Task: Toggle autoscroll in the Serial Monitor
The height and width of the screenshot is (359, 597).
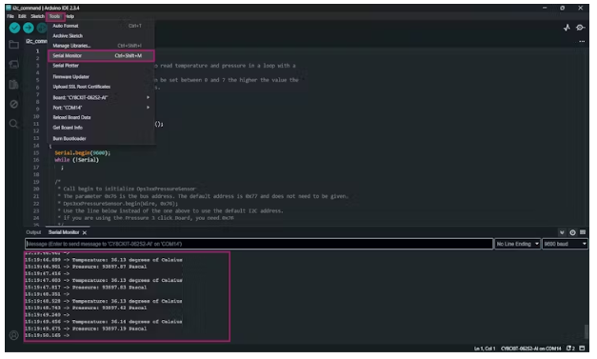Action: (x=562, y=232)
